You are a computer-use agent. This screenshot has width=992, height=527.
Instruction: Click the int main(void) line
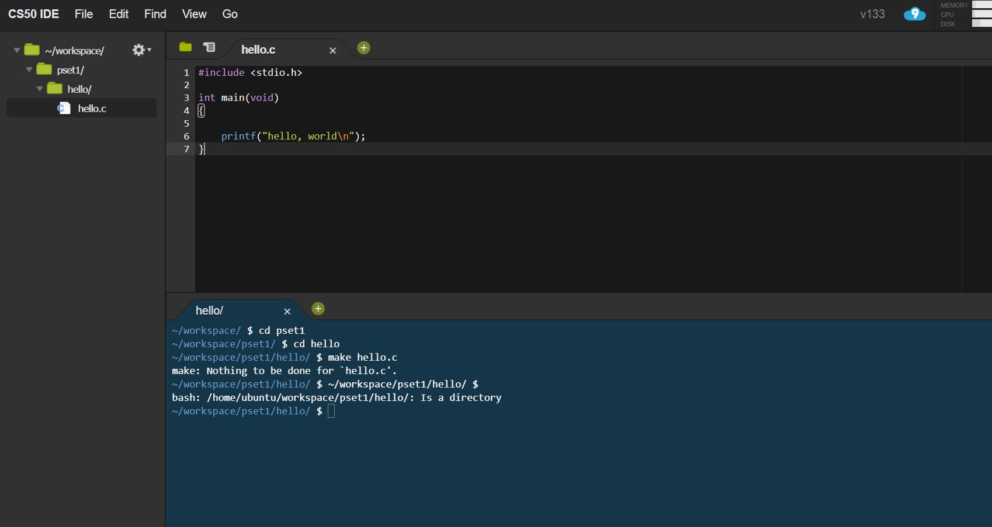[238, 97]
